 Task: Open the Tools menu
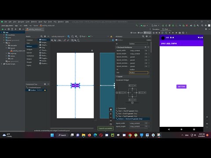click(x=50, y=22)
